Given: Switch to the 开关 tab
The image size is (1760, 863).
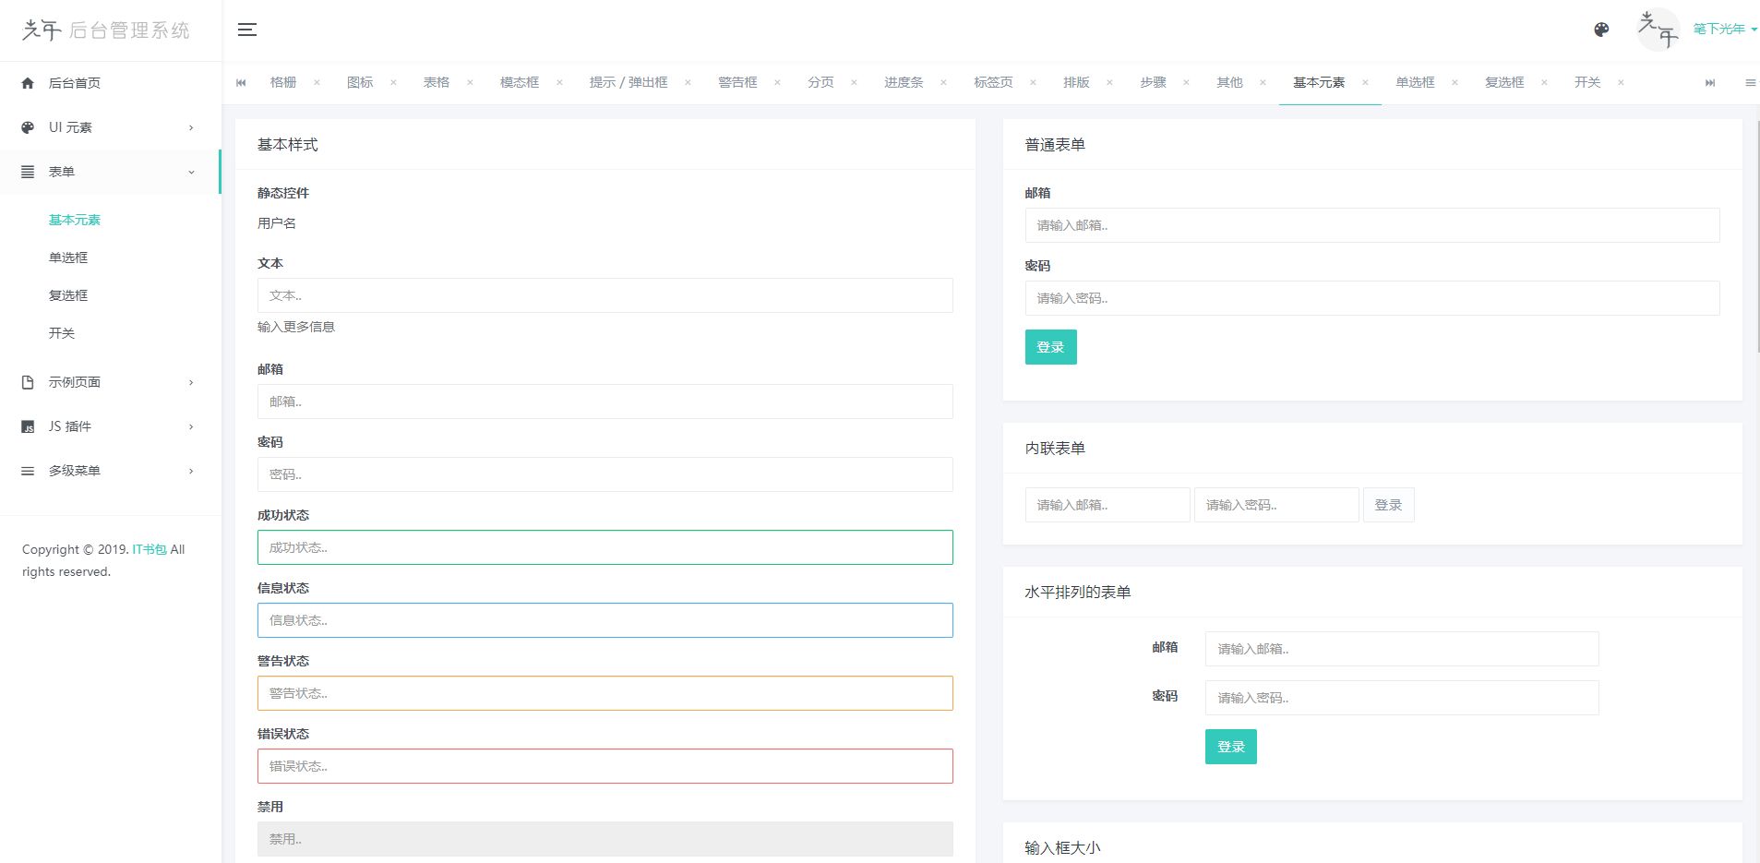Looking at the screenshot, I should coord(1587,83).
